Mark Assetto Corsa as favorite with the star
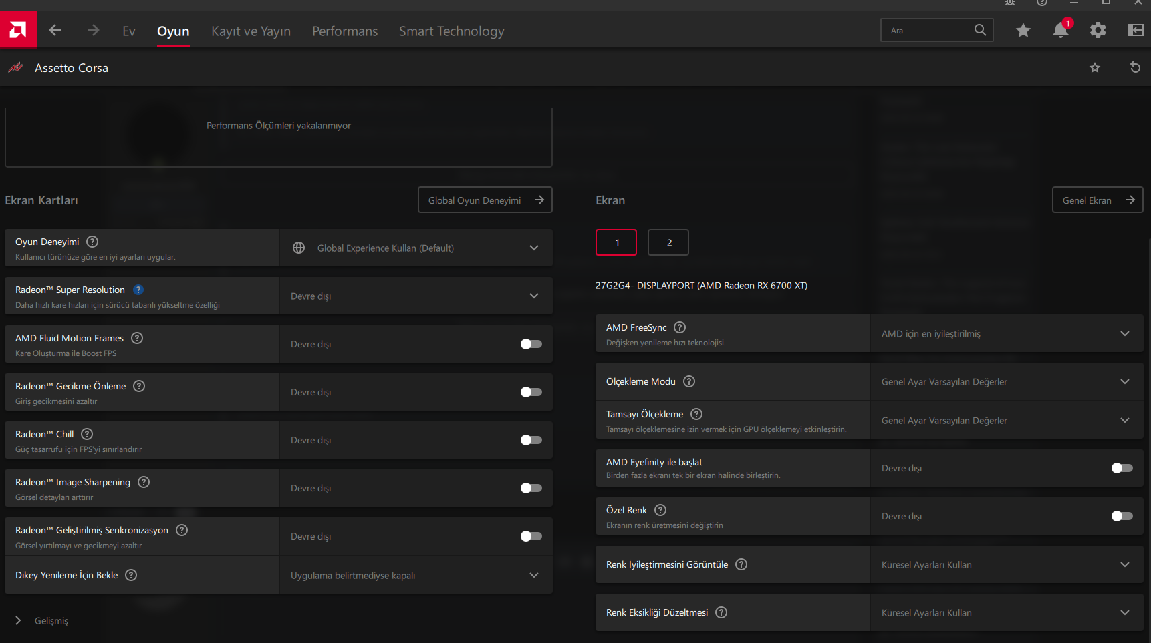 click(x=1095, y=67)
